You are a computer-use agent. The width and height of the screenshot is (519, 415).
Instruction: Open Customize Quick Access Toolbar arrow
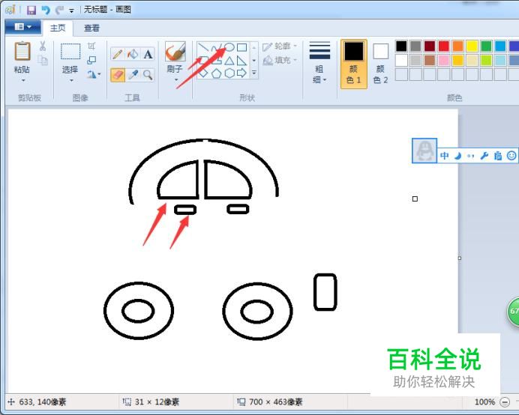pos(71,10)
